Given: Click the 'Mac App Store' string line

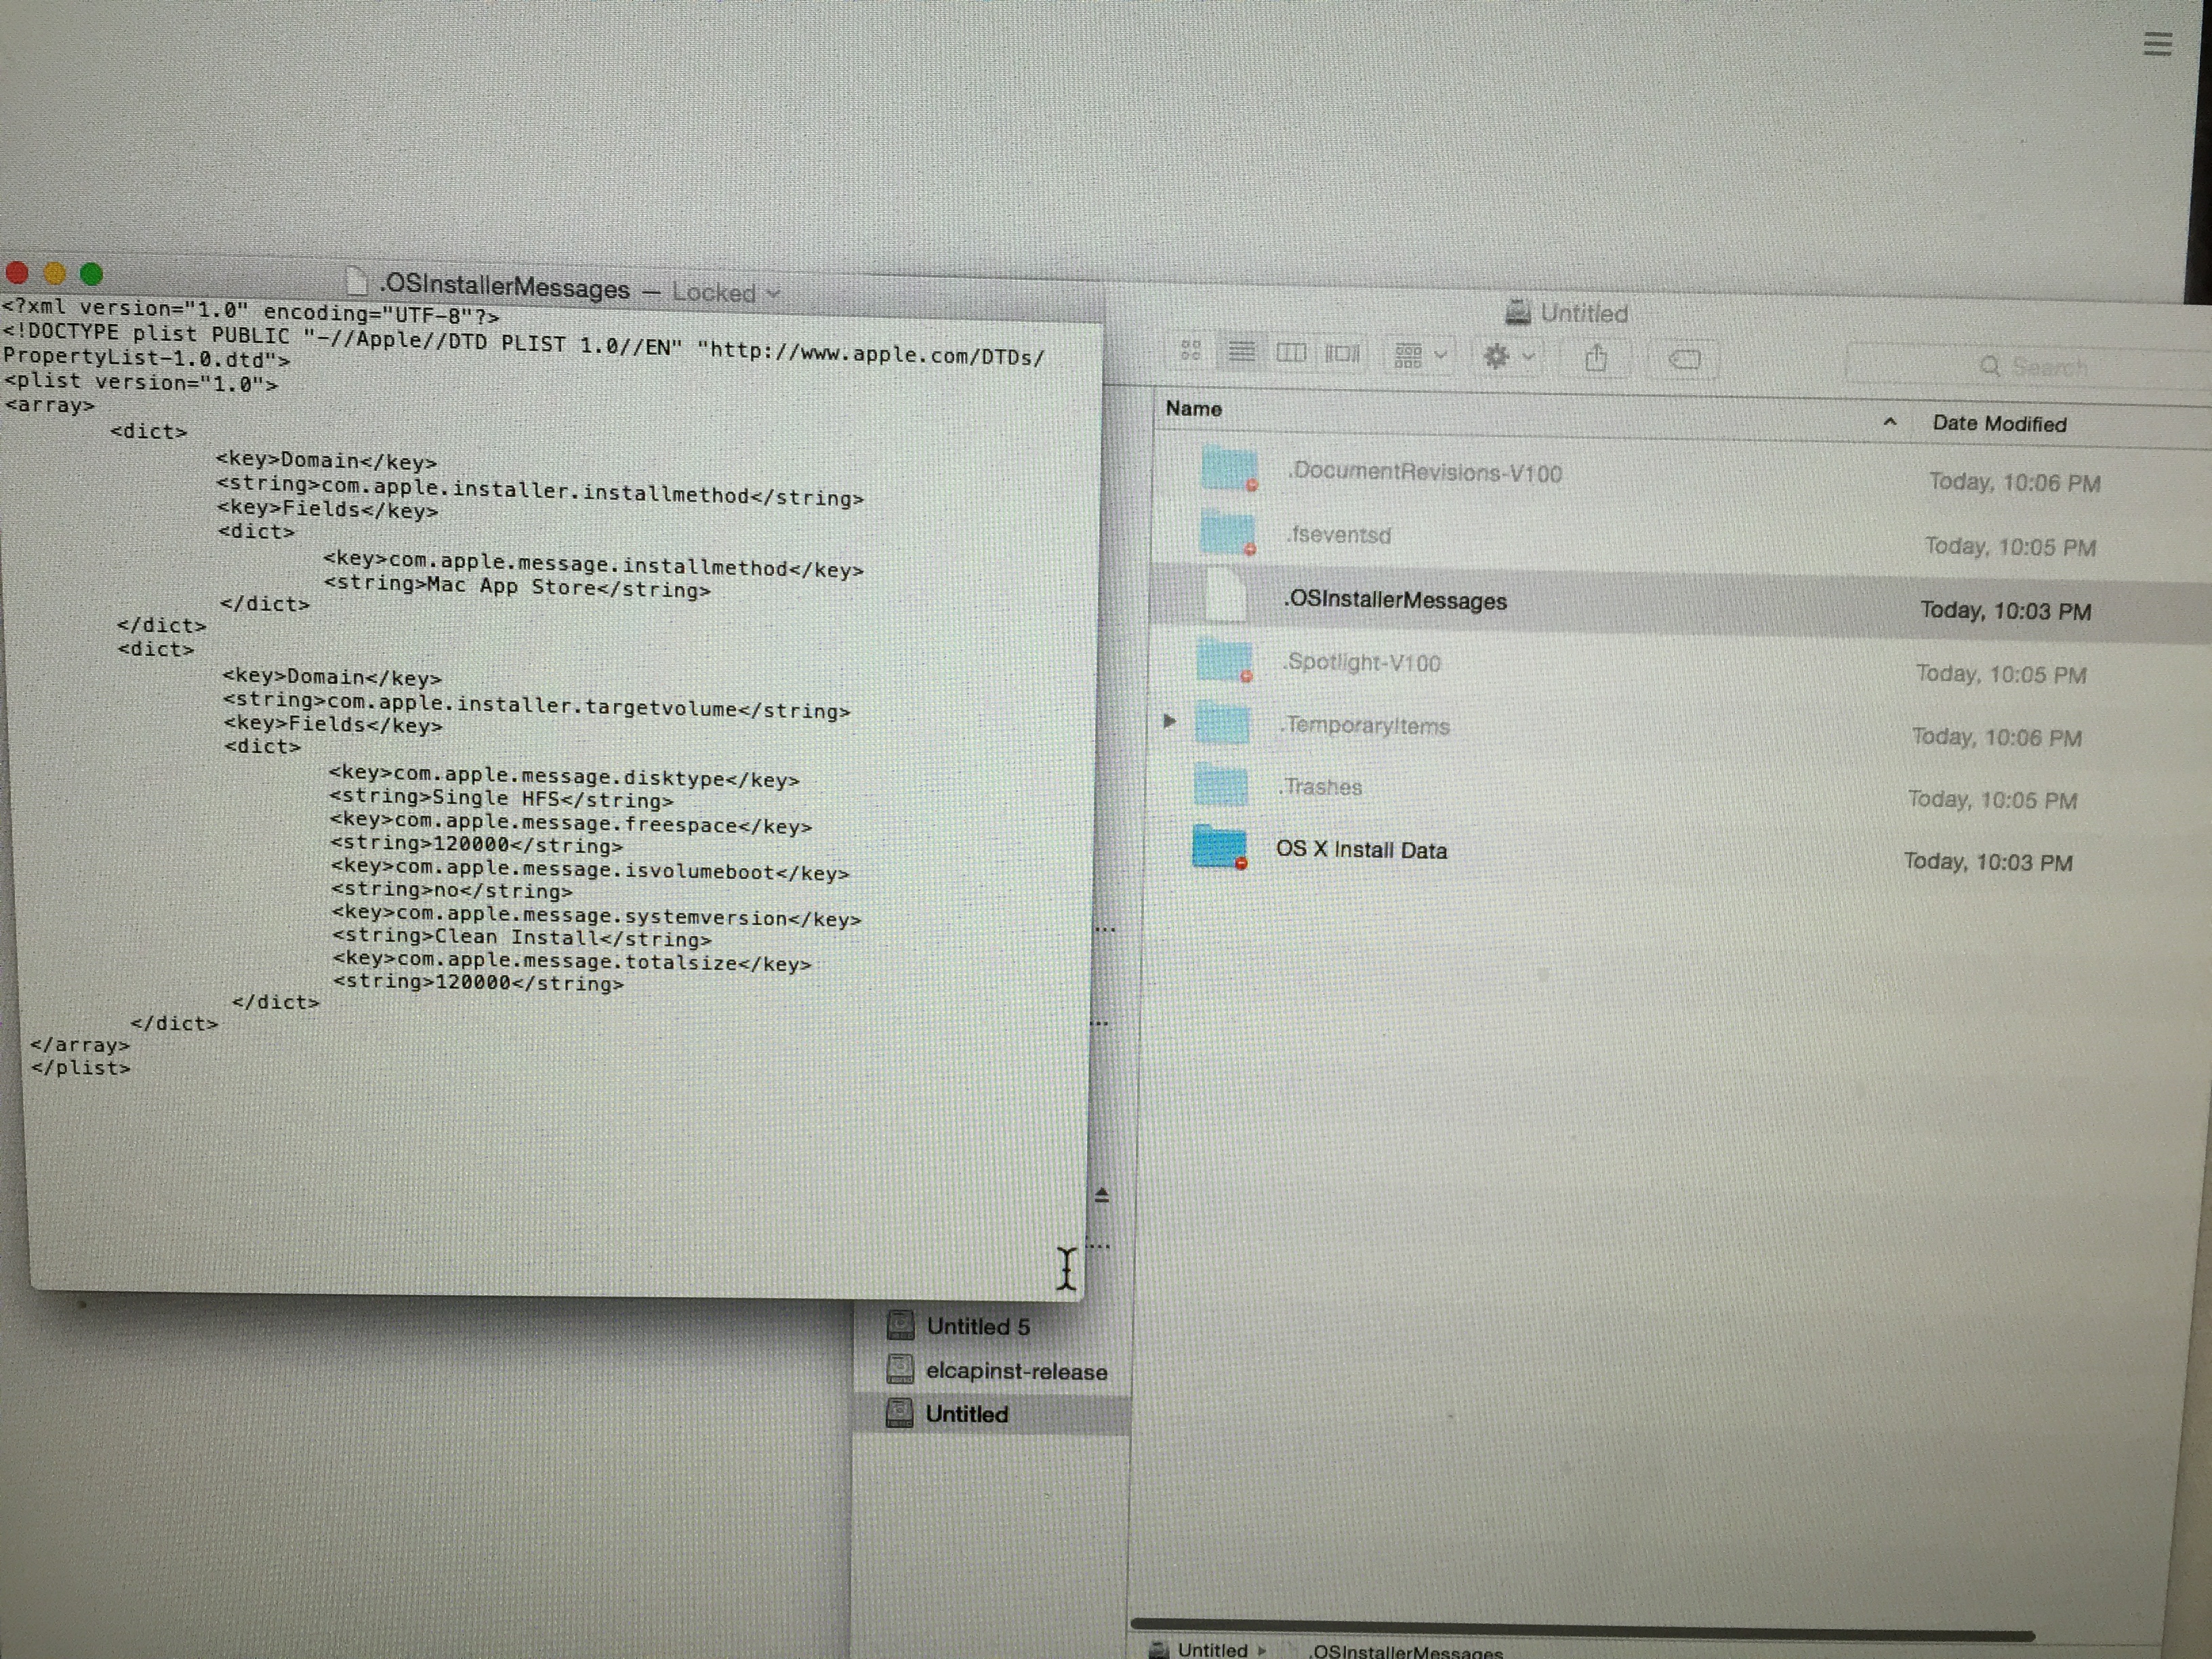Looking at the screenshot, I should 516,586.
